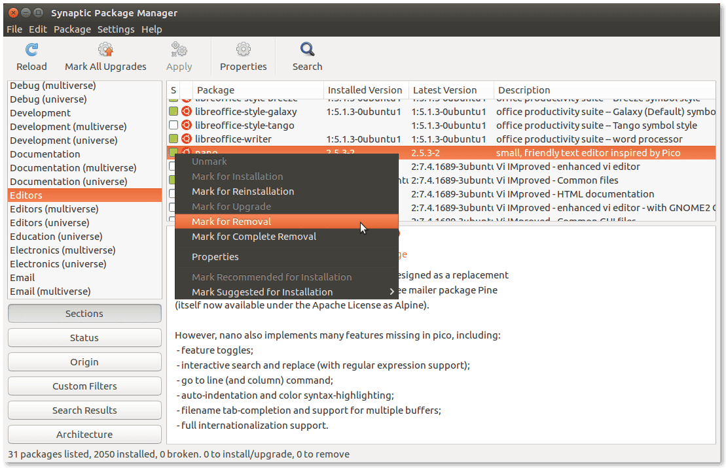Screen dimensions: 726x468
Task: Click the Architecture filter button
Action: tap(84, 434)
